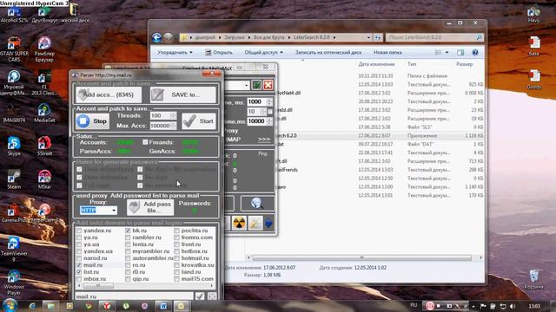Screen dimensions: 556x312
Task: Open the Skype desktop icon
Action: click(x=14, y=146)
